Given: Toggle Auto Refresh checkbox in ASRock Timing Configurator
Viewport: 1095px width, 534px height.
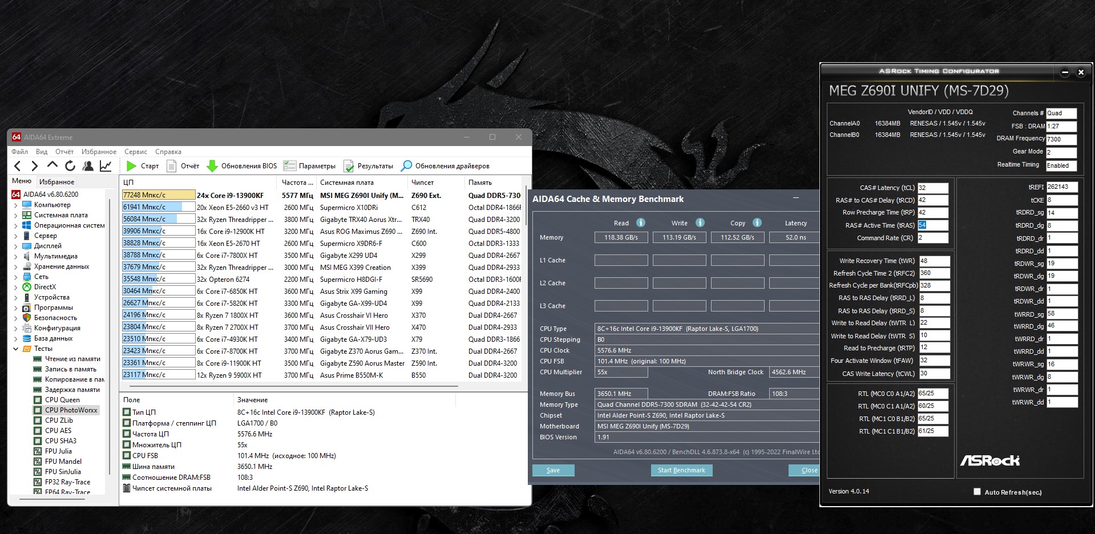Looking at the screenshot, I should coord(977,492).
